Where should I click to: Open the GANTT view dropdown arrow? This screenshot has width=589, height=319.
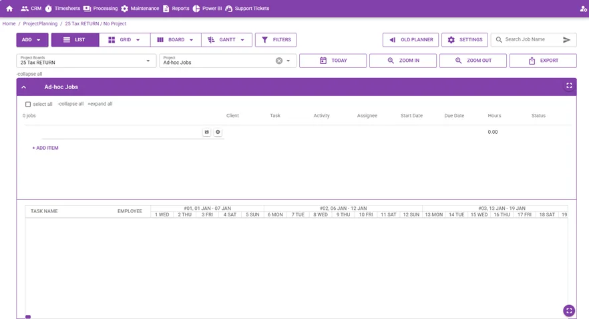242,40
